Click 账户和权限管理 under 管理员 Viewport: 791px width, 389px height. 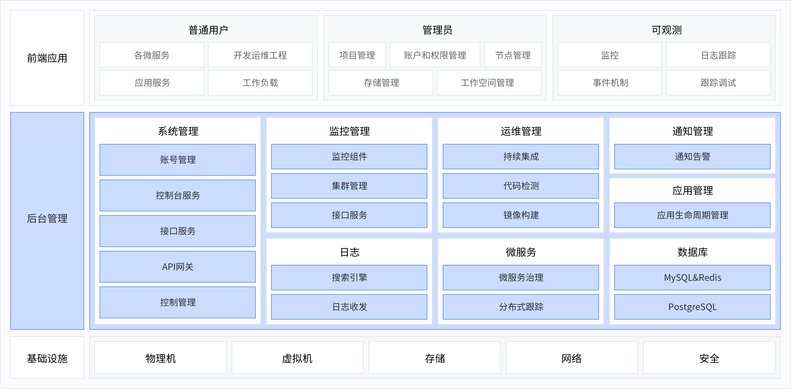tap(435, 55)
